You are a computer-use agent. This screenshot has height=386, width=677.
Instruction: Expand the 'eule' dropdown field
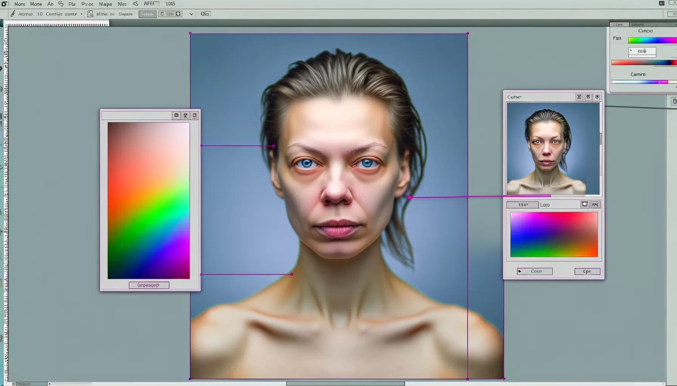click(x=642, y=51)
